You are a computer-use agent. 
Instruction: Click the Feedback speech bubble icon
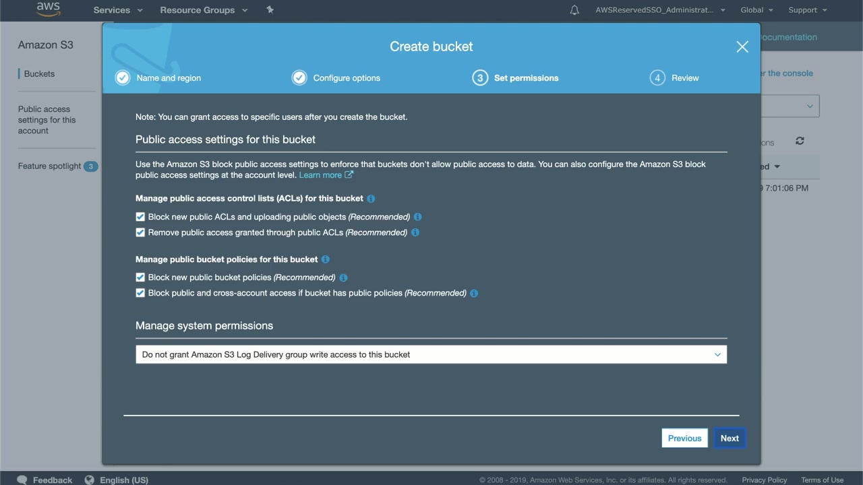[x=22, y=480]
